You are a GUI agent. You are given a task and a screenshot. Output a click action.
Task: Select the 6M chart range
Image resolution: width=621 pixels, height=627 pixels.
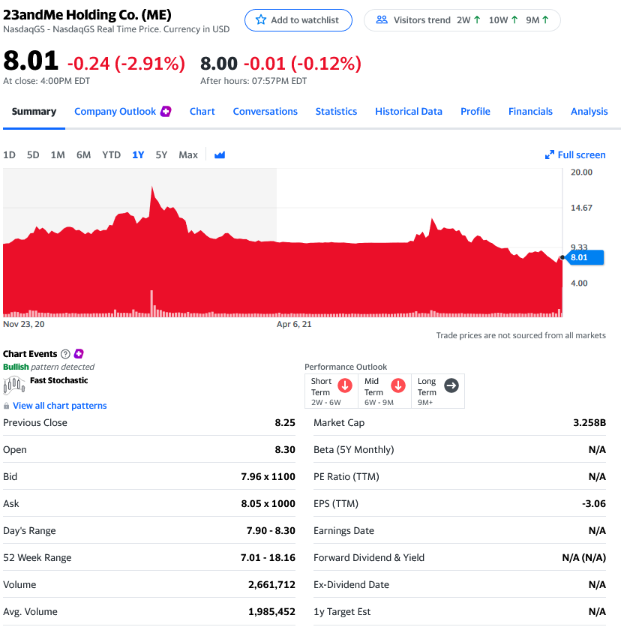pos(83,154)
